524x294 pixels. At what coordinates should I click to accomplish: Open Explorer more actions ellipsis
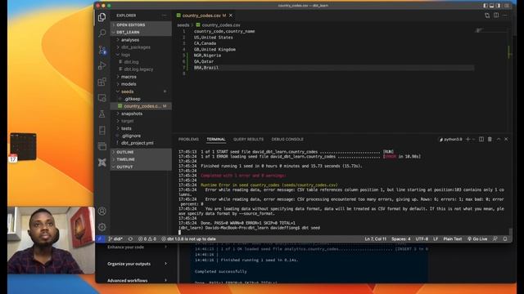164,16
